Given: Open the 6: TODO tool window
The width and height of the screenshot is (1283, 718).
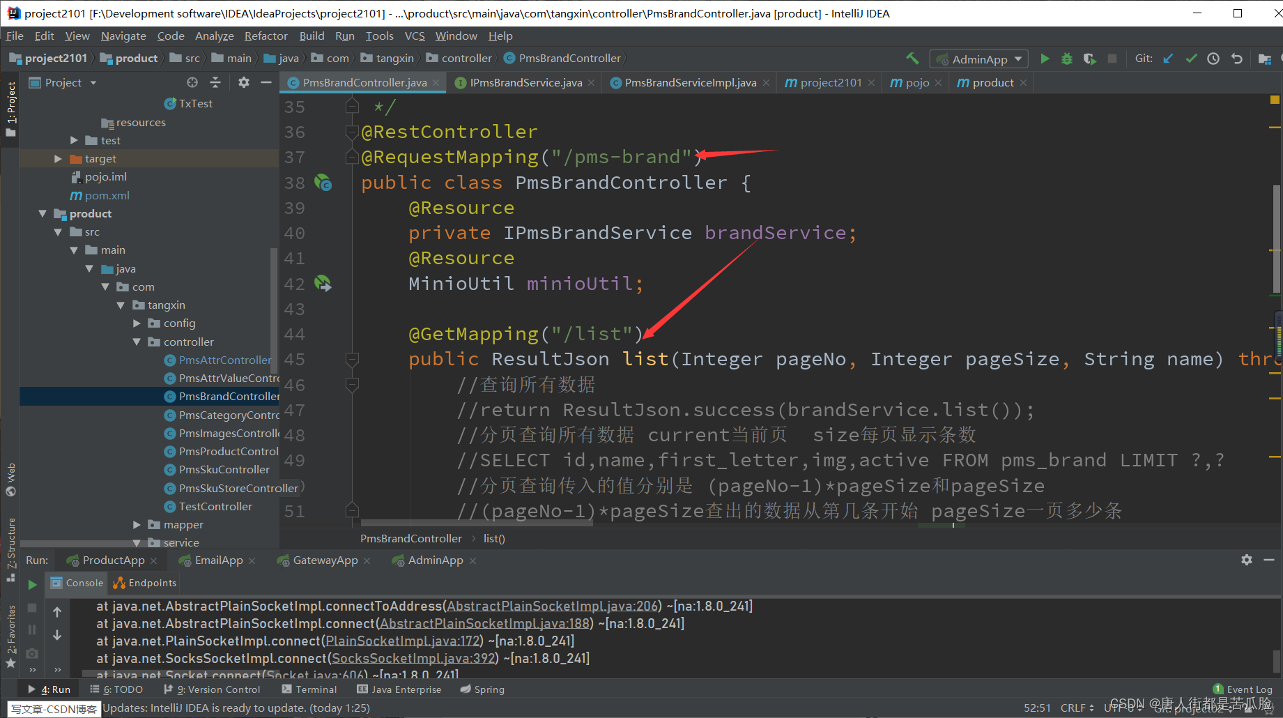Looking at the screenshot, I should coord(116,689).
